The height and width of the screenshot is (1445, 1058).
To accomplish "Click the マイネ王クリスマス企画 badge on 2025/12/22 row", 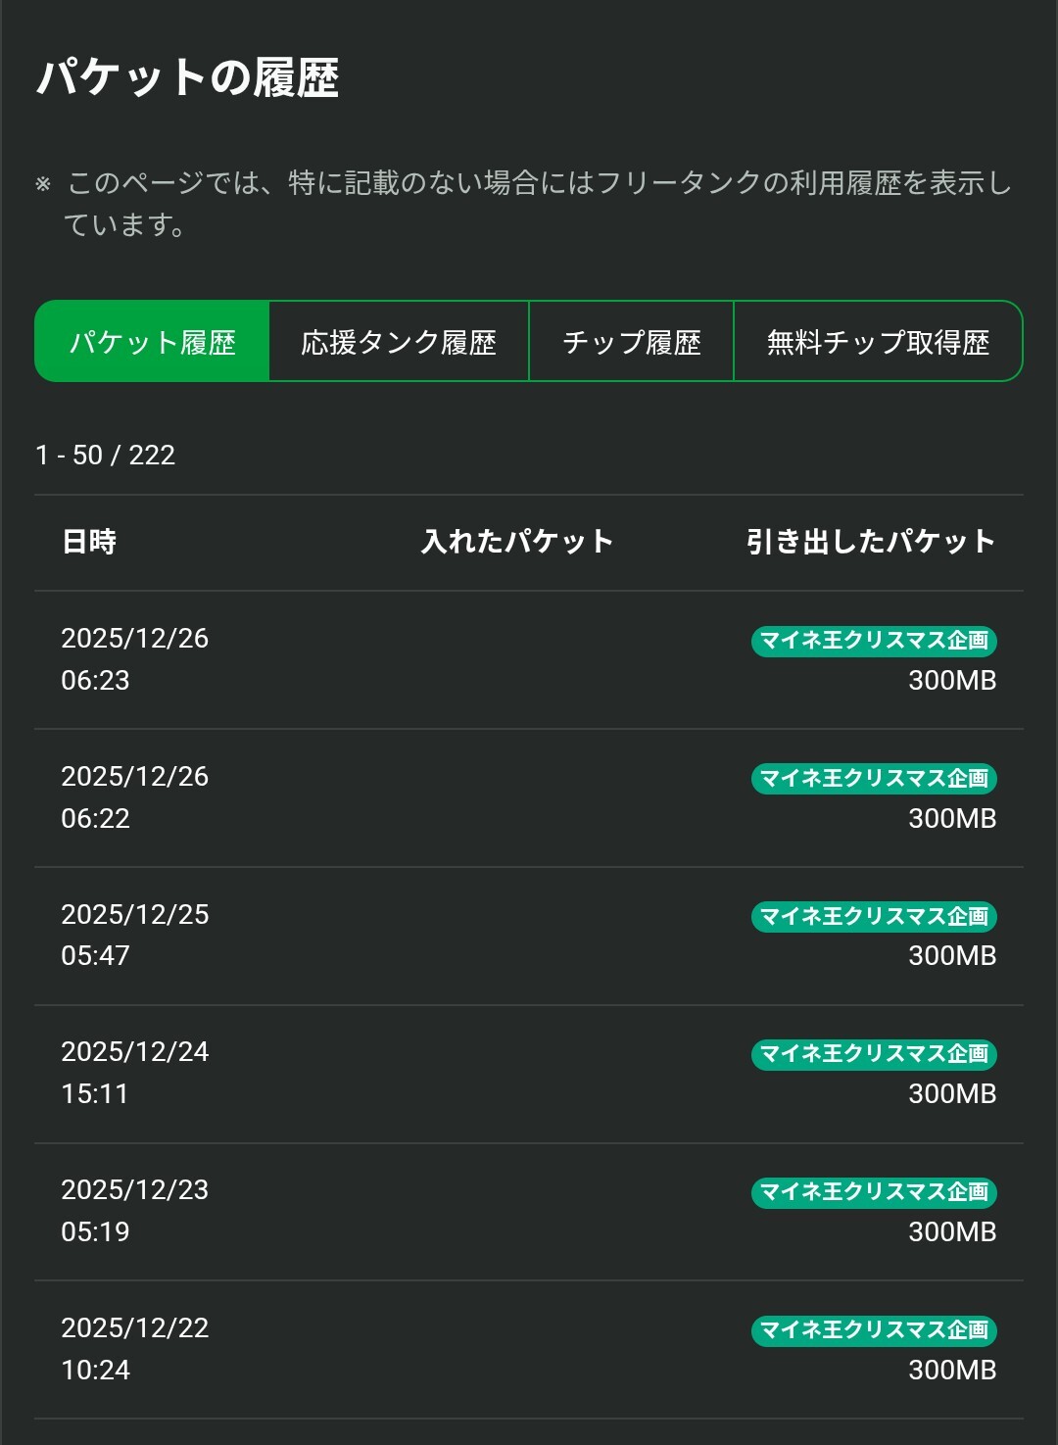I will 874,1330.
